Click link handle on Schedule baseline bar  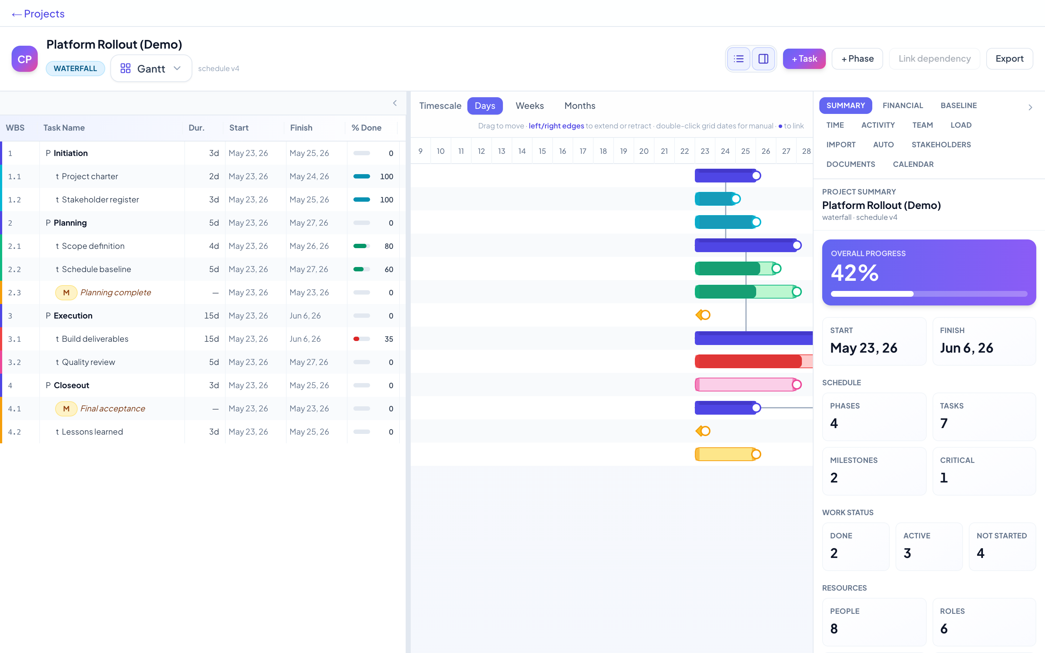797,292
